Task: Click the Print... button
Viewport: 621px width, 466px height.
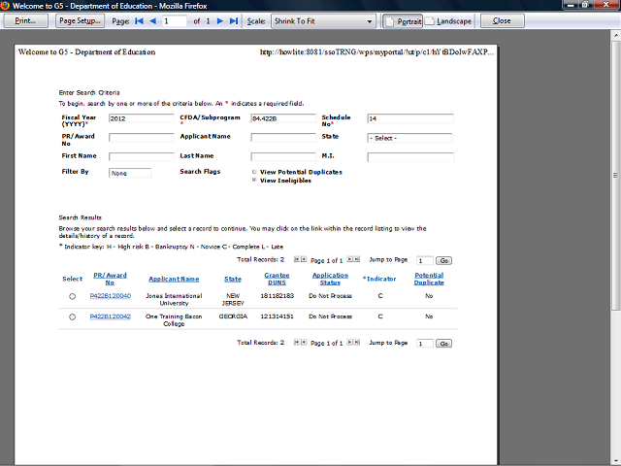Action: (x=26, y=21)
